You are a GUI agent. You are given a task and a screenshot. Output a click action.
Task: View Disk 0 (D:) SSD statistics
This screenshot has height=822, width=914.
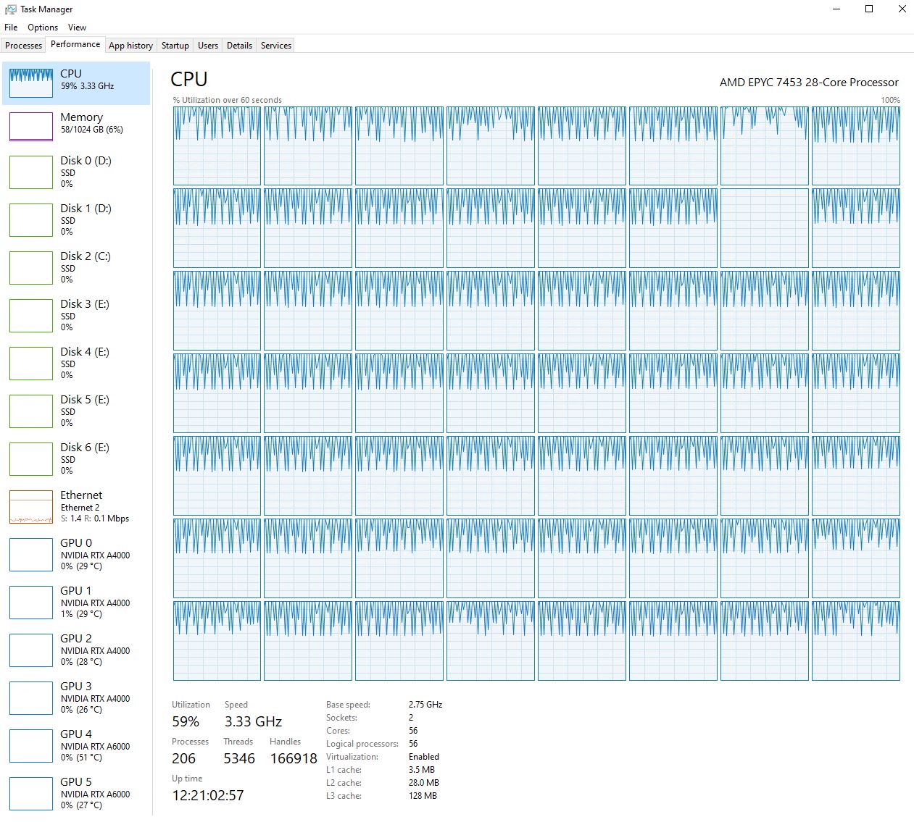(76, 172)
